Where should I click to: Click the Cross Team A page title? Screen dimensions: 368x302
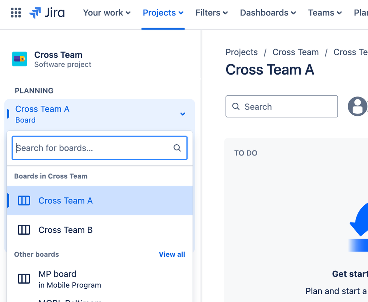270,70
